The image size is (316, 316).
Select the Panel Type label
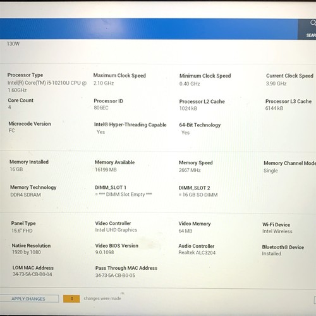tap(23, 224)
